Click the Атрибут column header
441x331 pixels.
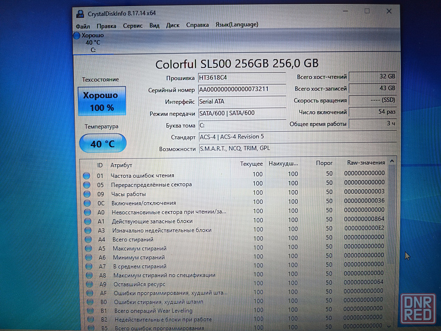pos(121,165)
